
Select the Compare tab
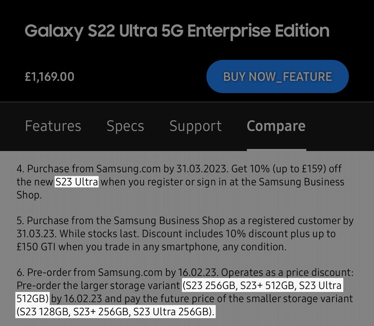tap(276, 126)
